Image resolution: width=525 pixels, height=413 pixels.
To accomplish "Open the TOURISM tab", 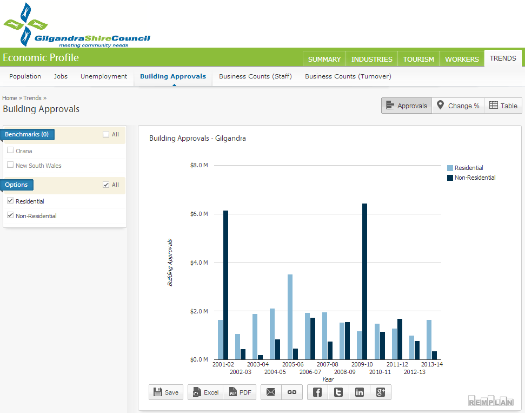I will click(418, 59).
